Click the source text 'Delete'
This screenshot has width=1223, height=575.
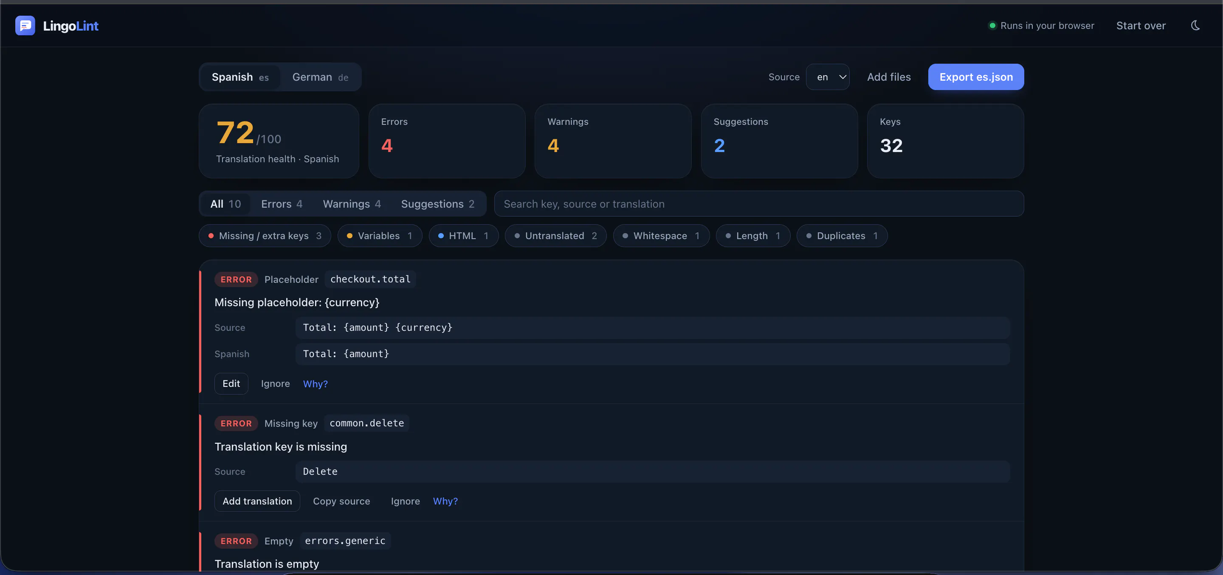coord(320,471)
